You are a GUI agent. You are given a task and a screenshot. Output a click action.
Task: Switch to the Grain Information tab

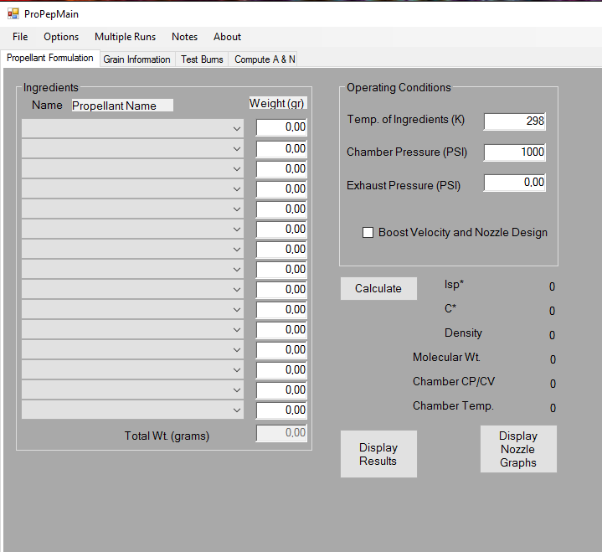(x=136, y=59)
